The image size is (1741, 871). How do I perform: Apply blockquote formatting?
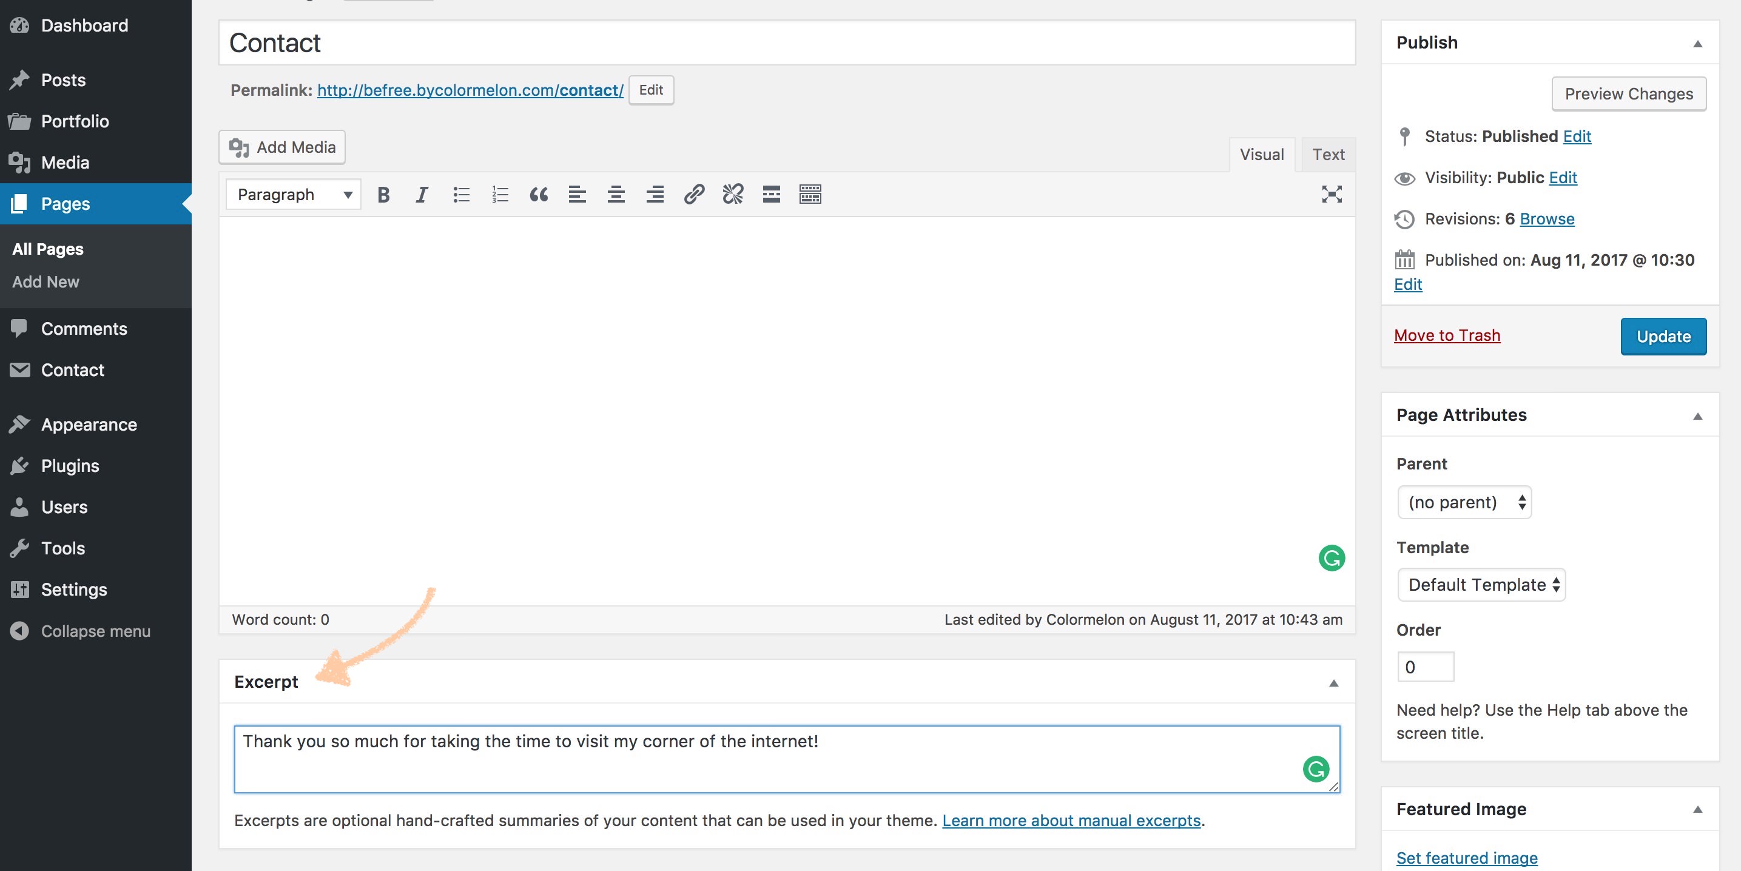pos(539,195)
